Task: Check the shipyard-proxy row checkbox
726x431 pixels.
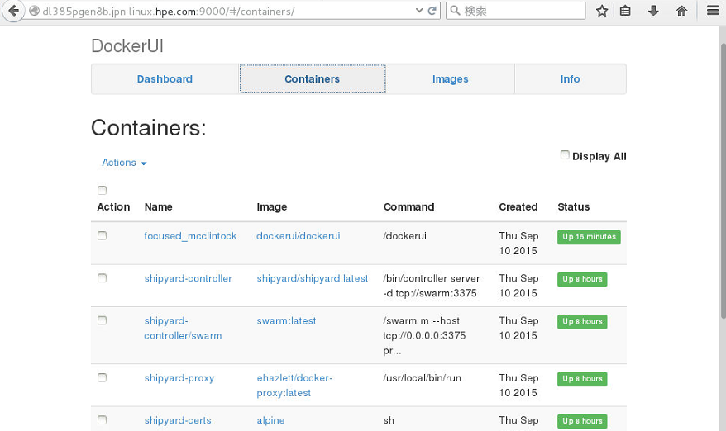Action: [x=102, y=378]
